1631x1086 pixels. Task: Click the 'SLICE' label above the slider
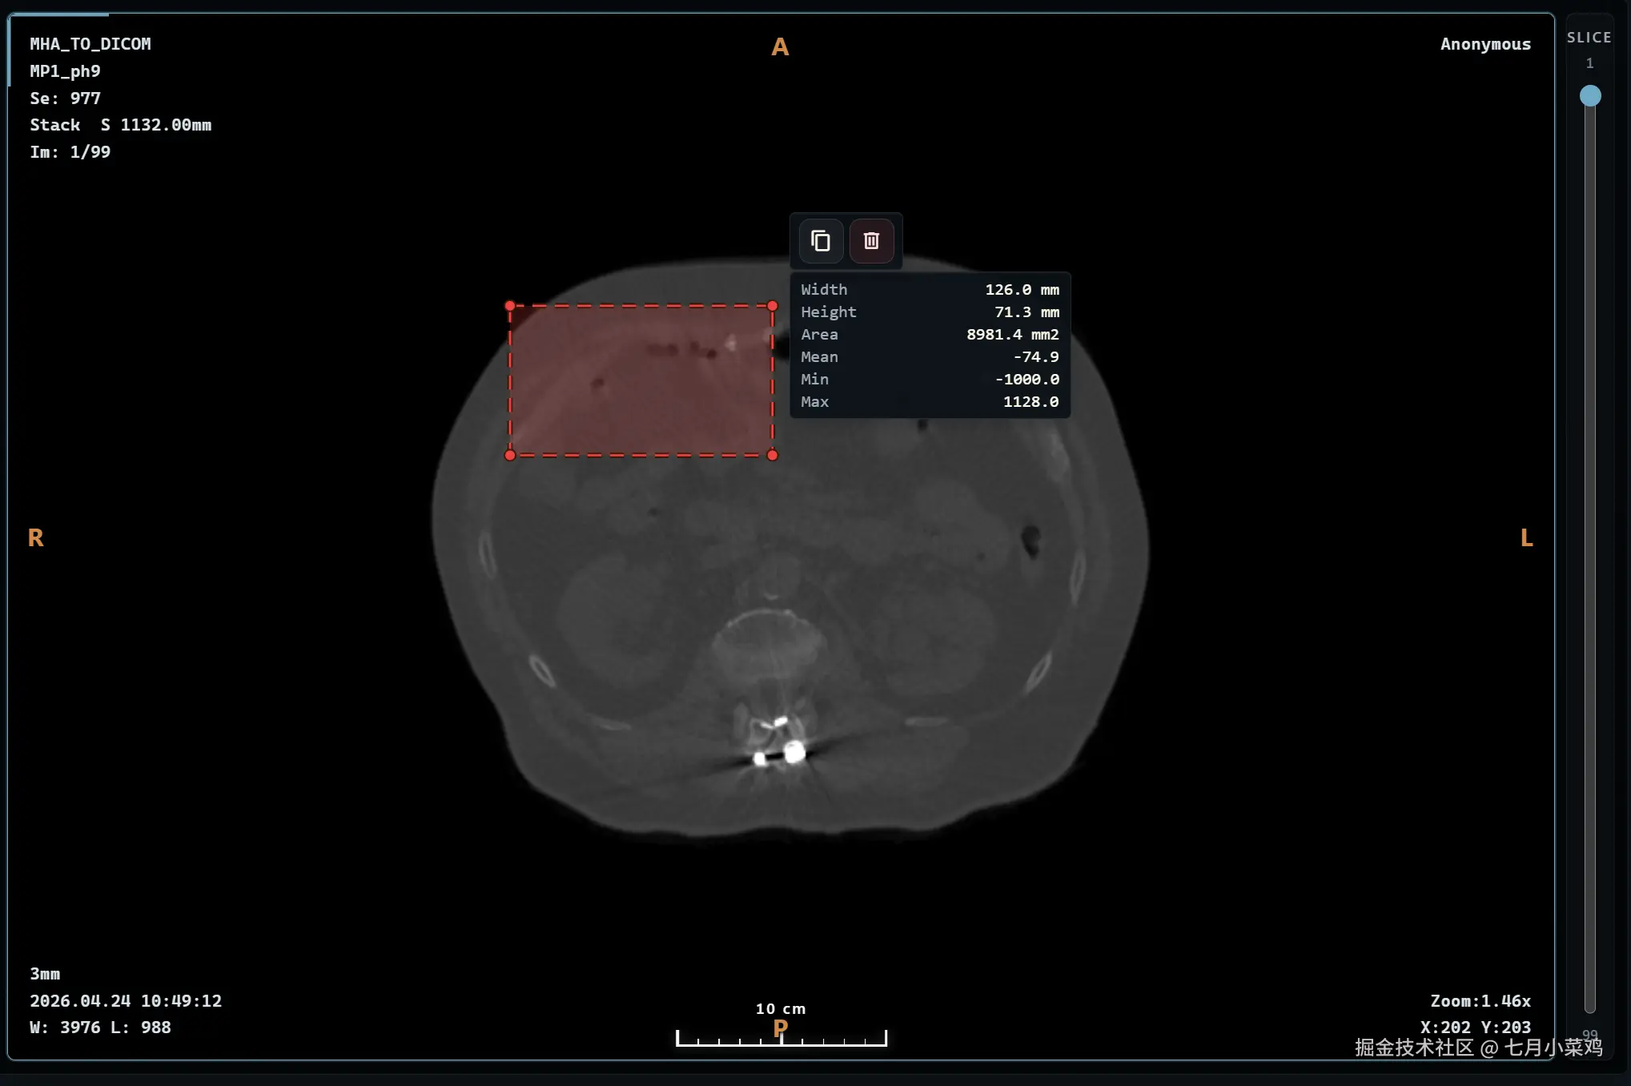1589,38
